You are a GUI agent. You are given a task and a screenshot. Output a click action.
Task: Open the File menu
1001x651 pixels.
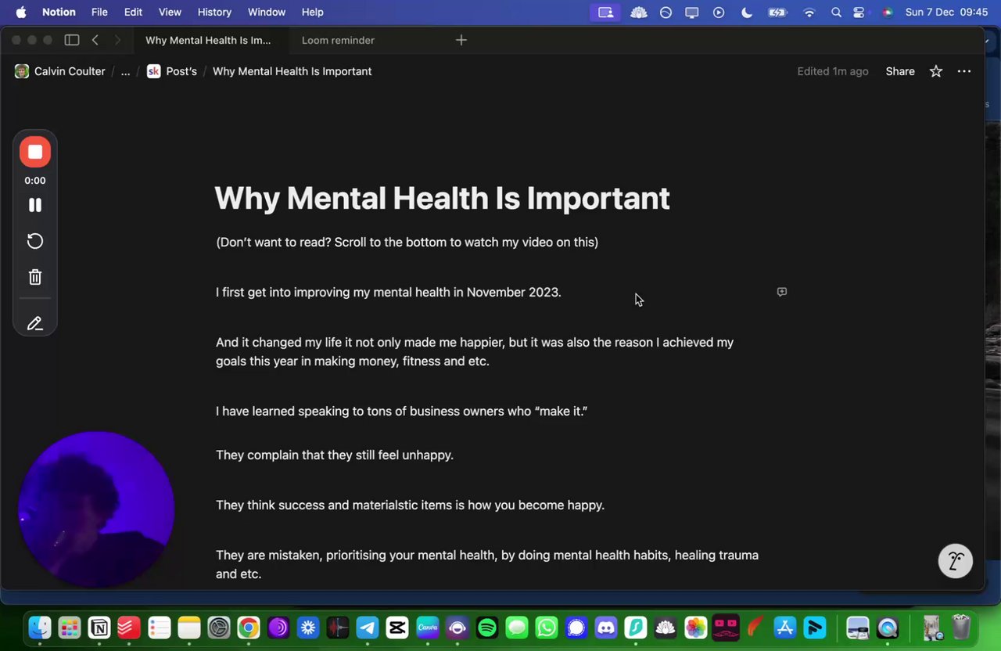99,12
